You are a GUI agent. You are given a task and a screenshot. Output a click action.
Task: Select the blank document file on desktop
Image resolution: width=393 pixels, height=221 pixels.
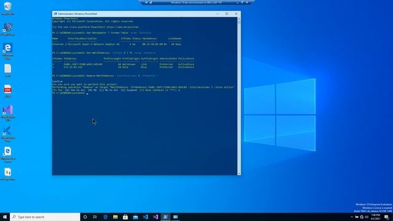[8, 71]
